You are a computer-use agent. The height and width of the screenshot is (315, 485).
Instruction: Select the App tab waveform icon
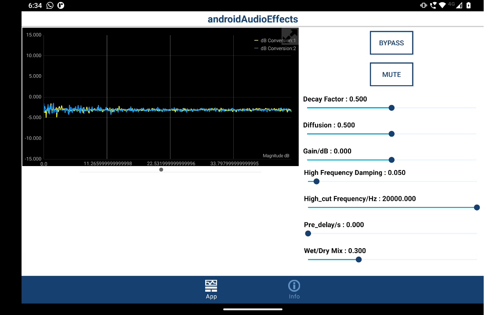click(x=211, y=286)
